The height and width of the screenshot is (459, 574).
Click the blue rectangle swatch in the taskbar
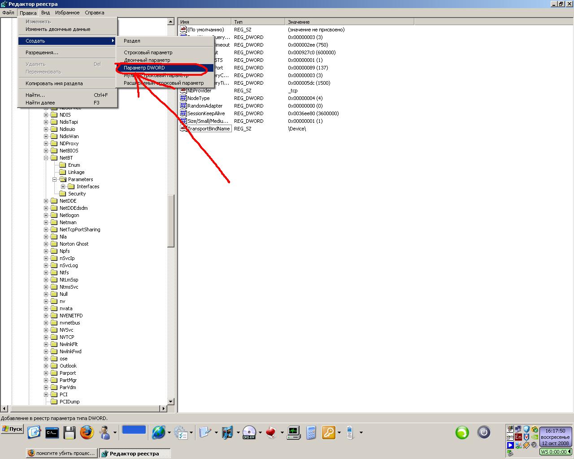134,429
